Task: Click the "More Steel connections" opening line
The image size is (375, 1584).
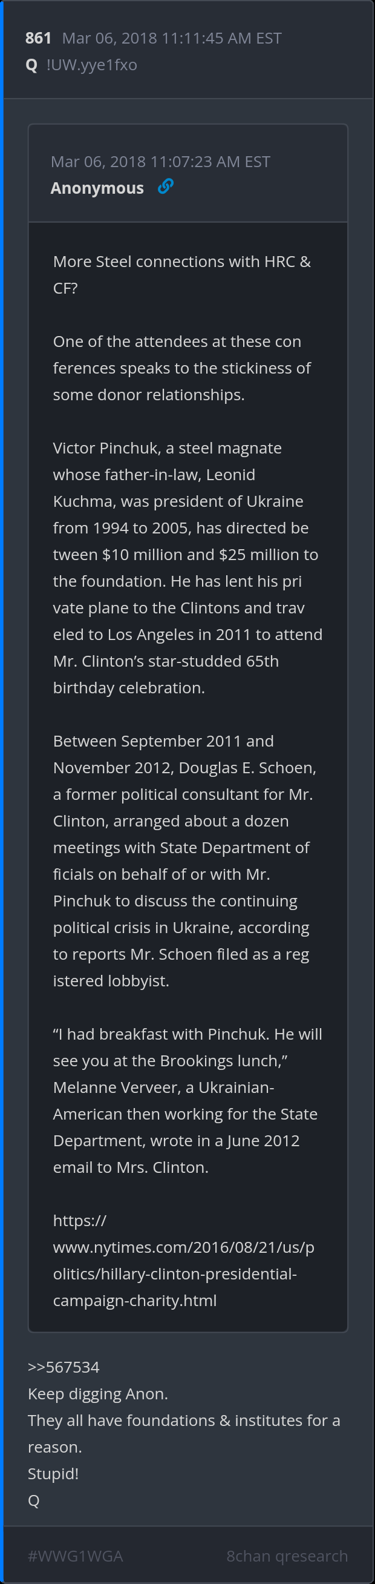Action: 181,274
